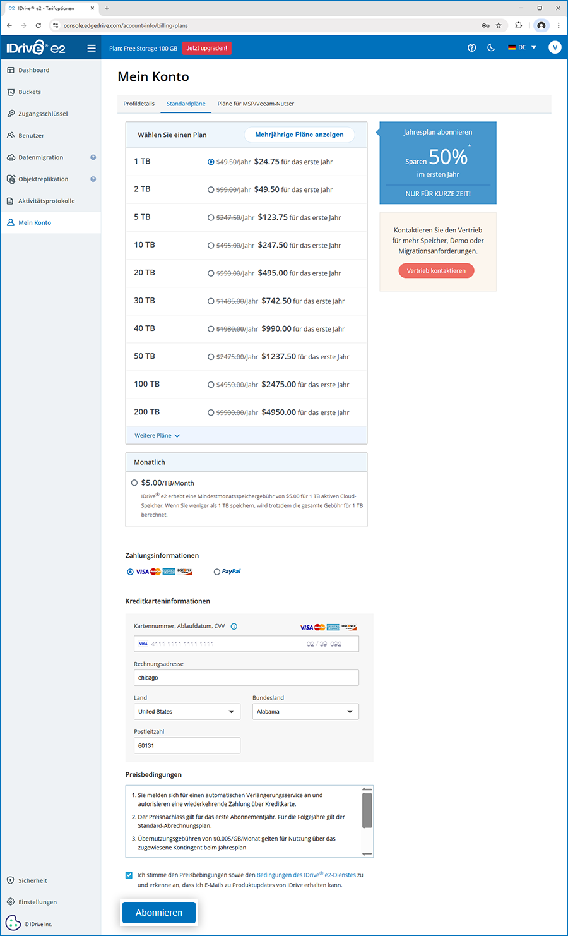Click the Preisbedingungen scroll down arrow

coord(367,854)
